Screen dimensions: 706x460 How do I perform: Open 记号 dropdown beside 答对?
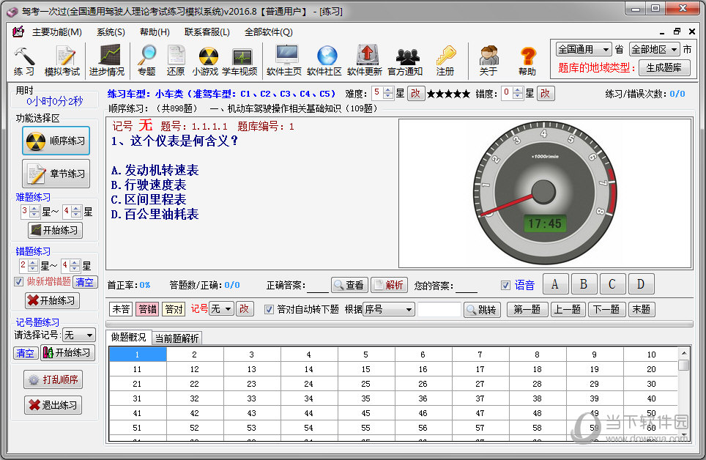[222, 308]
